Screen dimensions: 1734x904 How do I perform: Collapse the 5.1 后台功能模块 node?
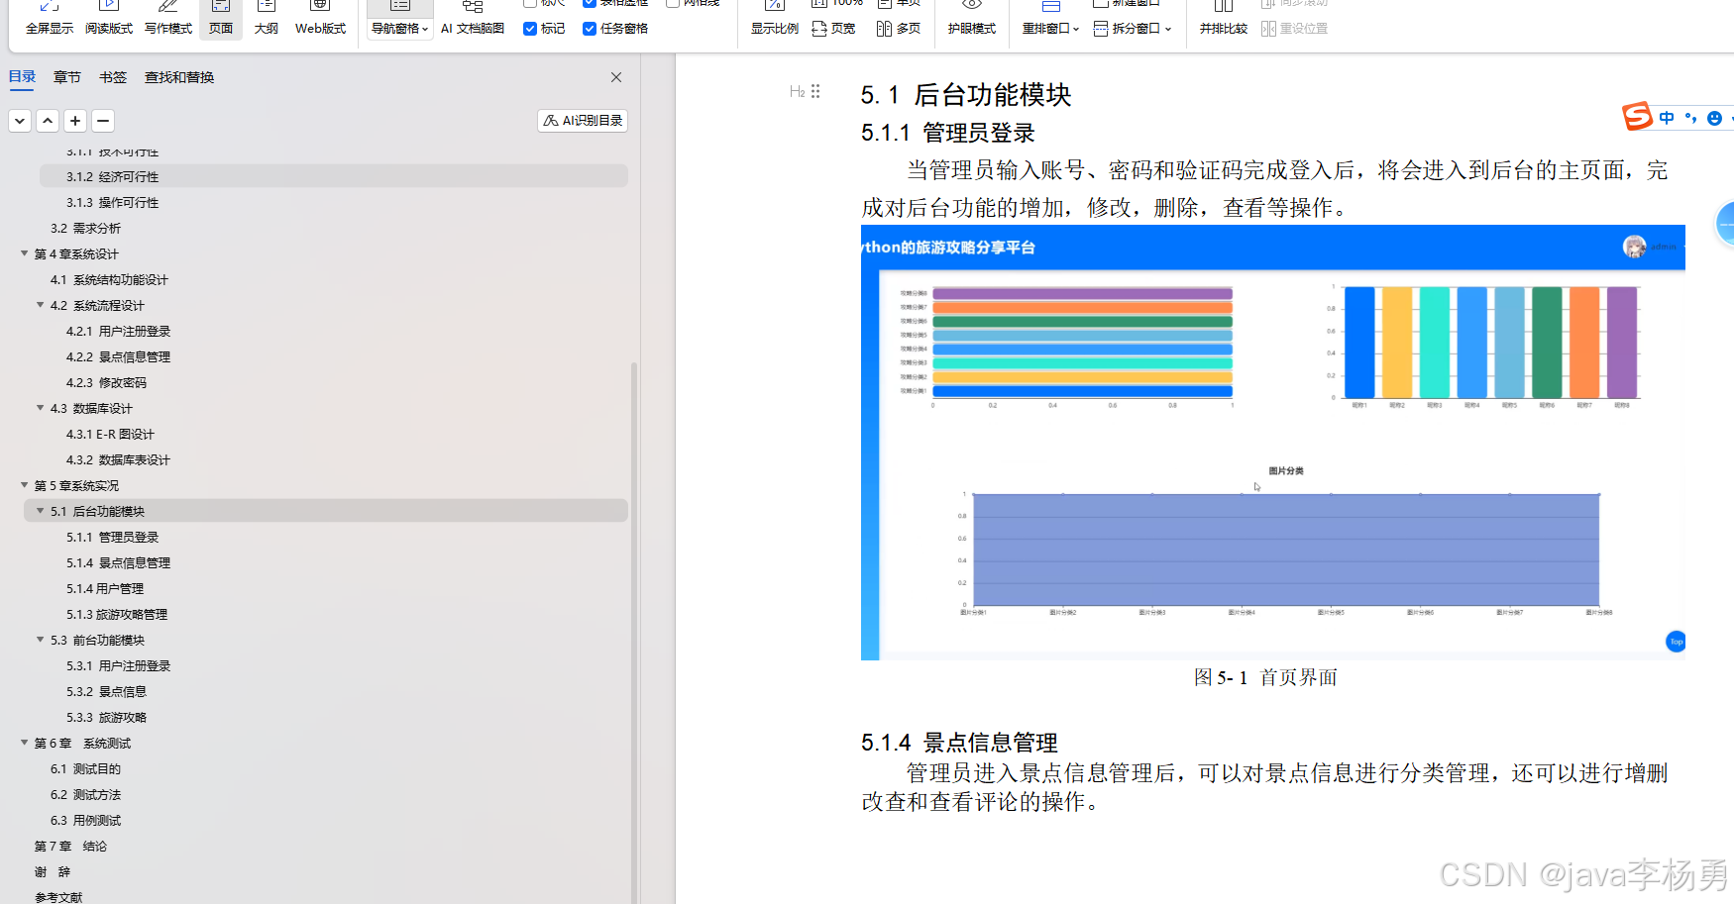pos(41,511)
